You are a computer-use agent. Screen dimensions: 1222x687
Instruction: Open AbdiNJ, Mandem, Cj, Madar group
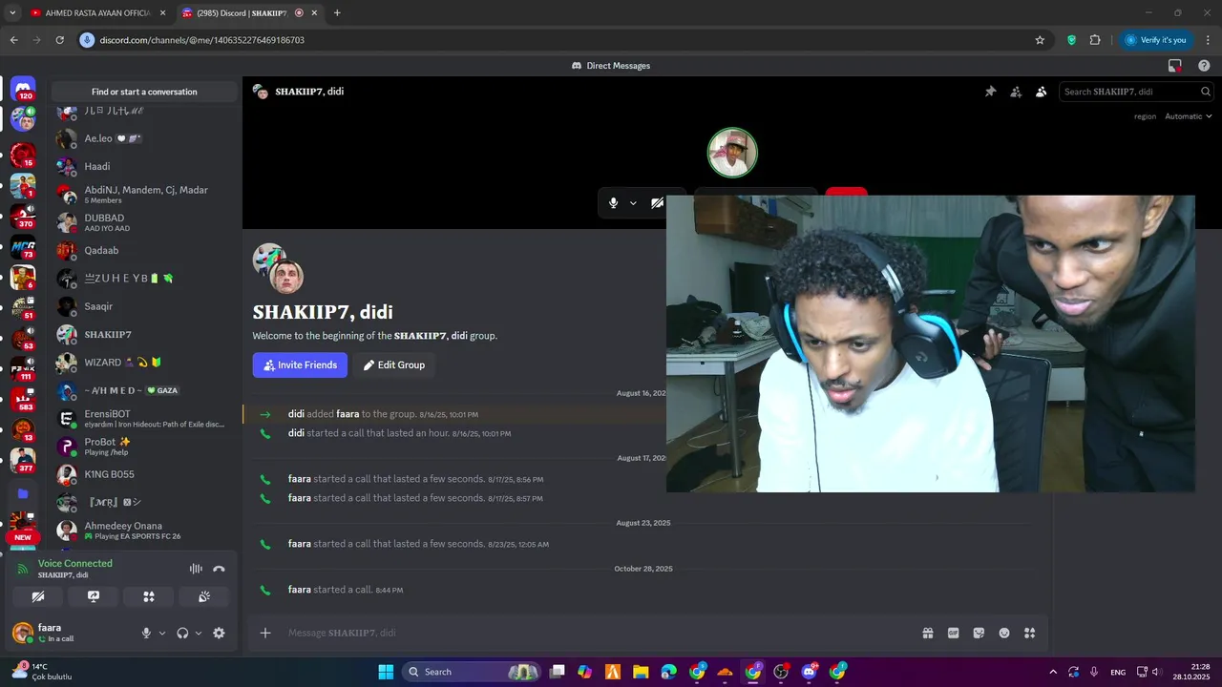(144, 195)
